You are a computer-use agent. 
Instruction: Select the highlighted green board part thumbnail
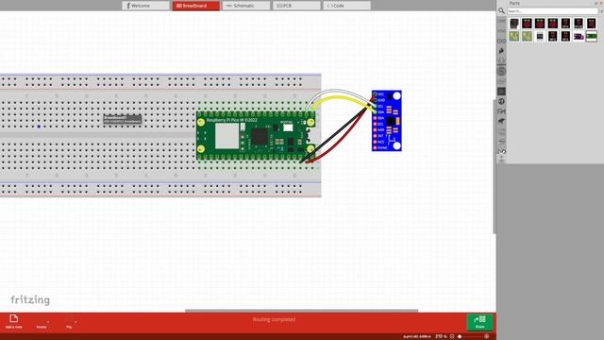[592, 36]
